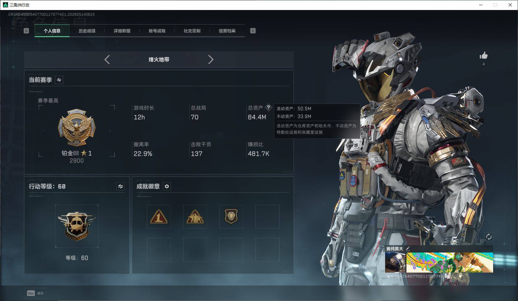Switch to the 个人信息 tab
This screenshot has width=518, height=301.
(x=52, y=31)
